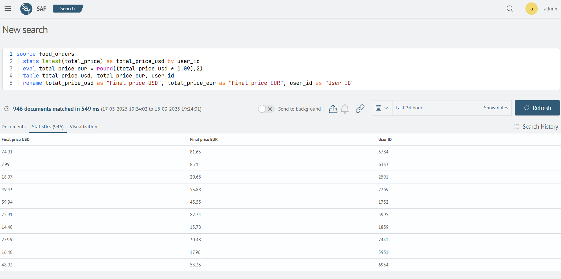Open the Visualization tab

[83, 126]
